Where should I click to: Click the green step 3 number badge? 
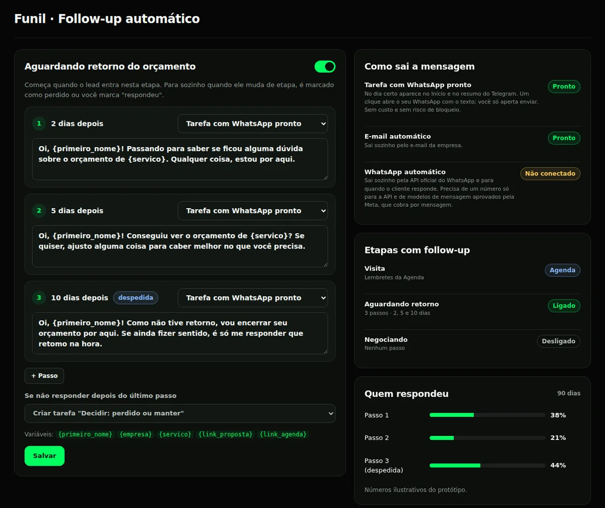click(39, 298)
